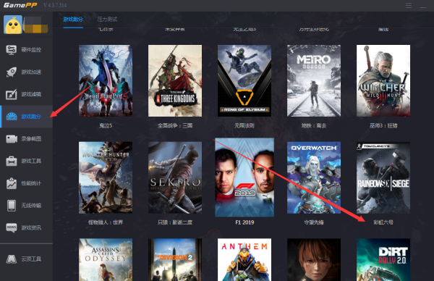This screenshot has width=434, height=281.
Task: Open the toolbox game tools icon
Action: point(12,161)
